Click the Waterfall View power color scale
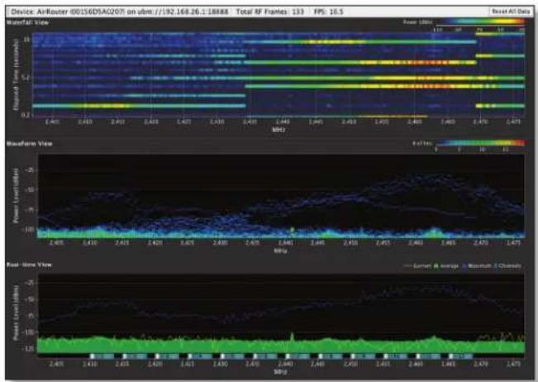This screenshot has height=382, width=538. click(x=480, y=21)
